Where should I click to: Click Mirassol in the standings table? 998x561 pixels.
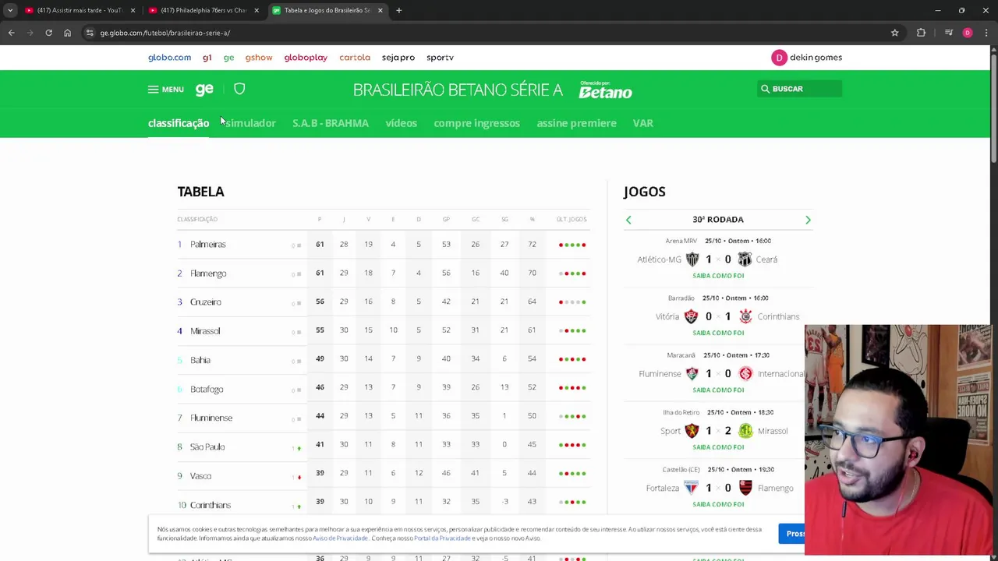click(x=205, y=331)
